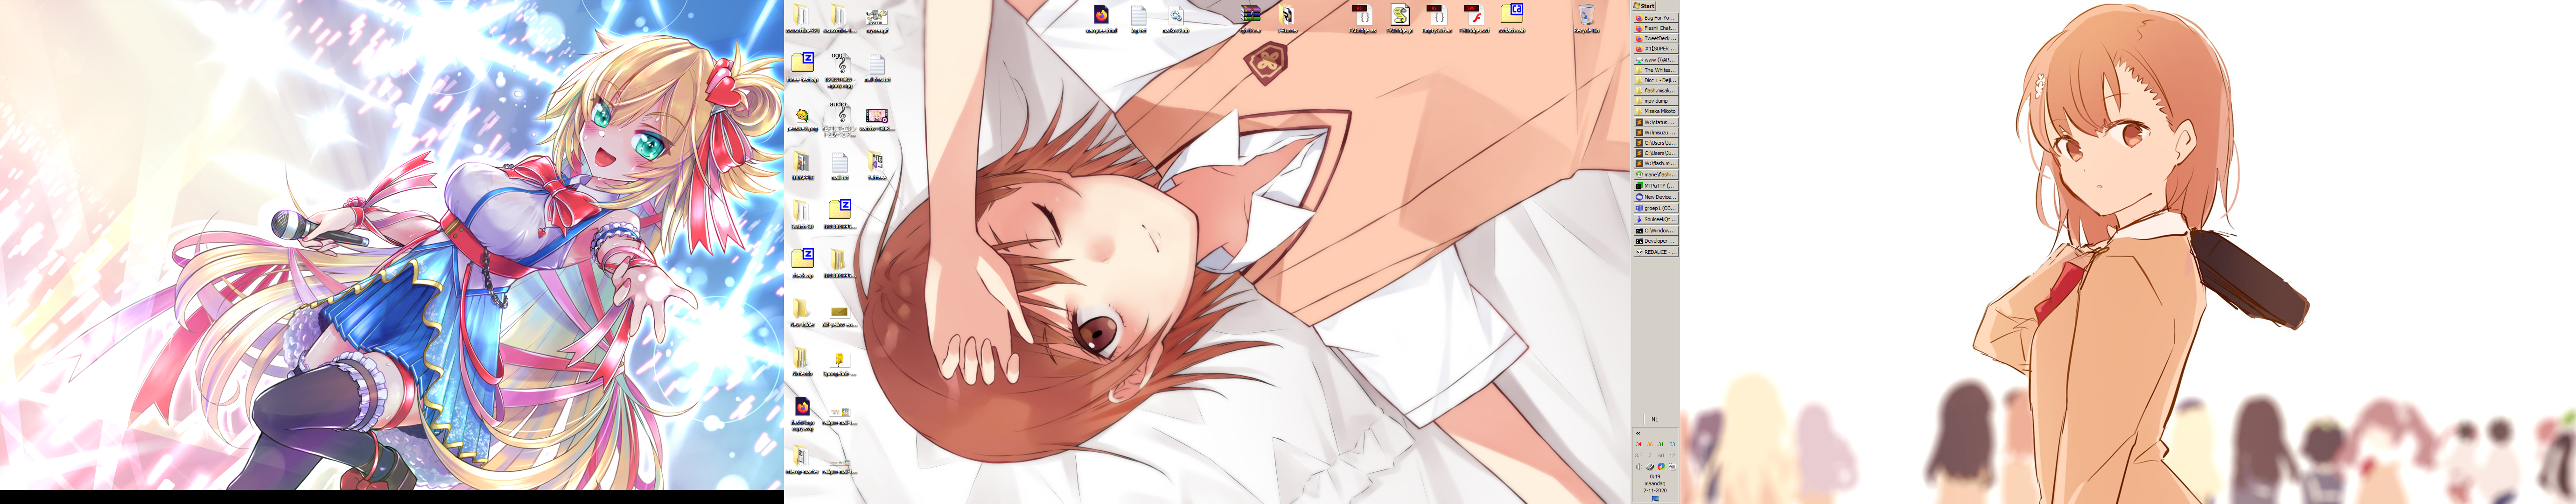Open the marquee.html Firefox file icon

click(1101, 19)
